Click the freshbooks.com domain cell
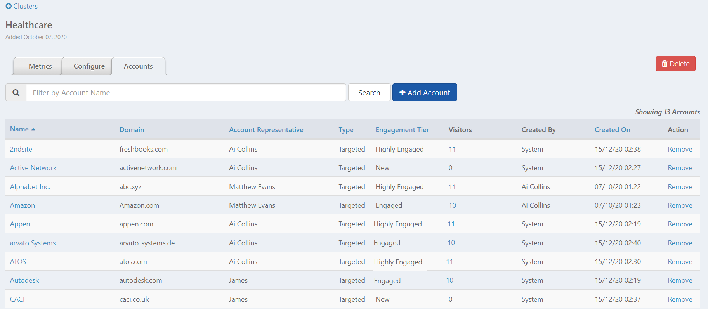Screen dimensions: 708x309 [144, 149]
